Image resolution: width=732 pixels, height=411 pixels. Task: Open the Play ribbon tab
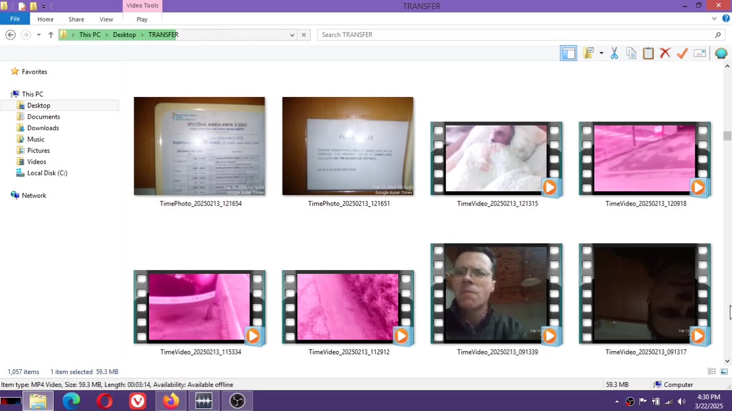point(142,19)
